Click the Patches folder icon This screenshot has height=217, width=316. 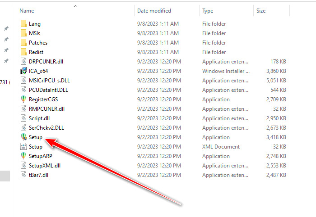(x=24, y=43)
